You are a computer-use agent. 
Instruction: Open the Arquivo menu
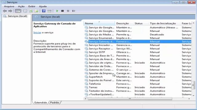(9, 6)
